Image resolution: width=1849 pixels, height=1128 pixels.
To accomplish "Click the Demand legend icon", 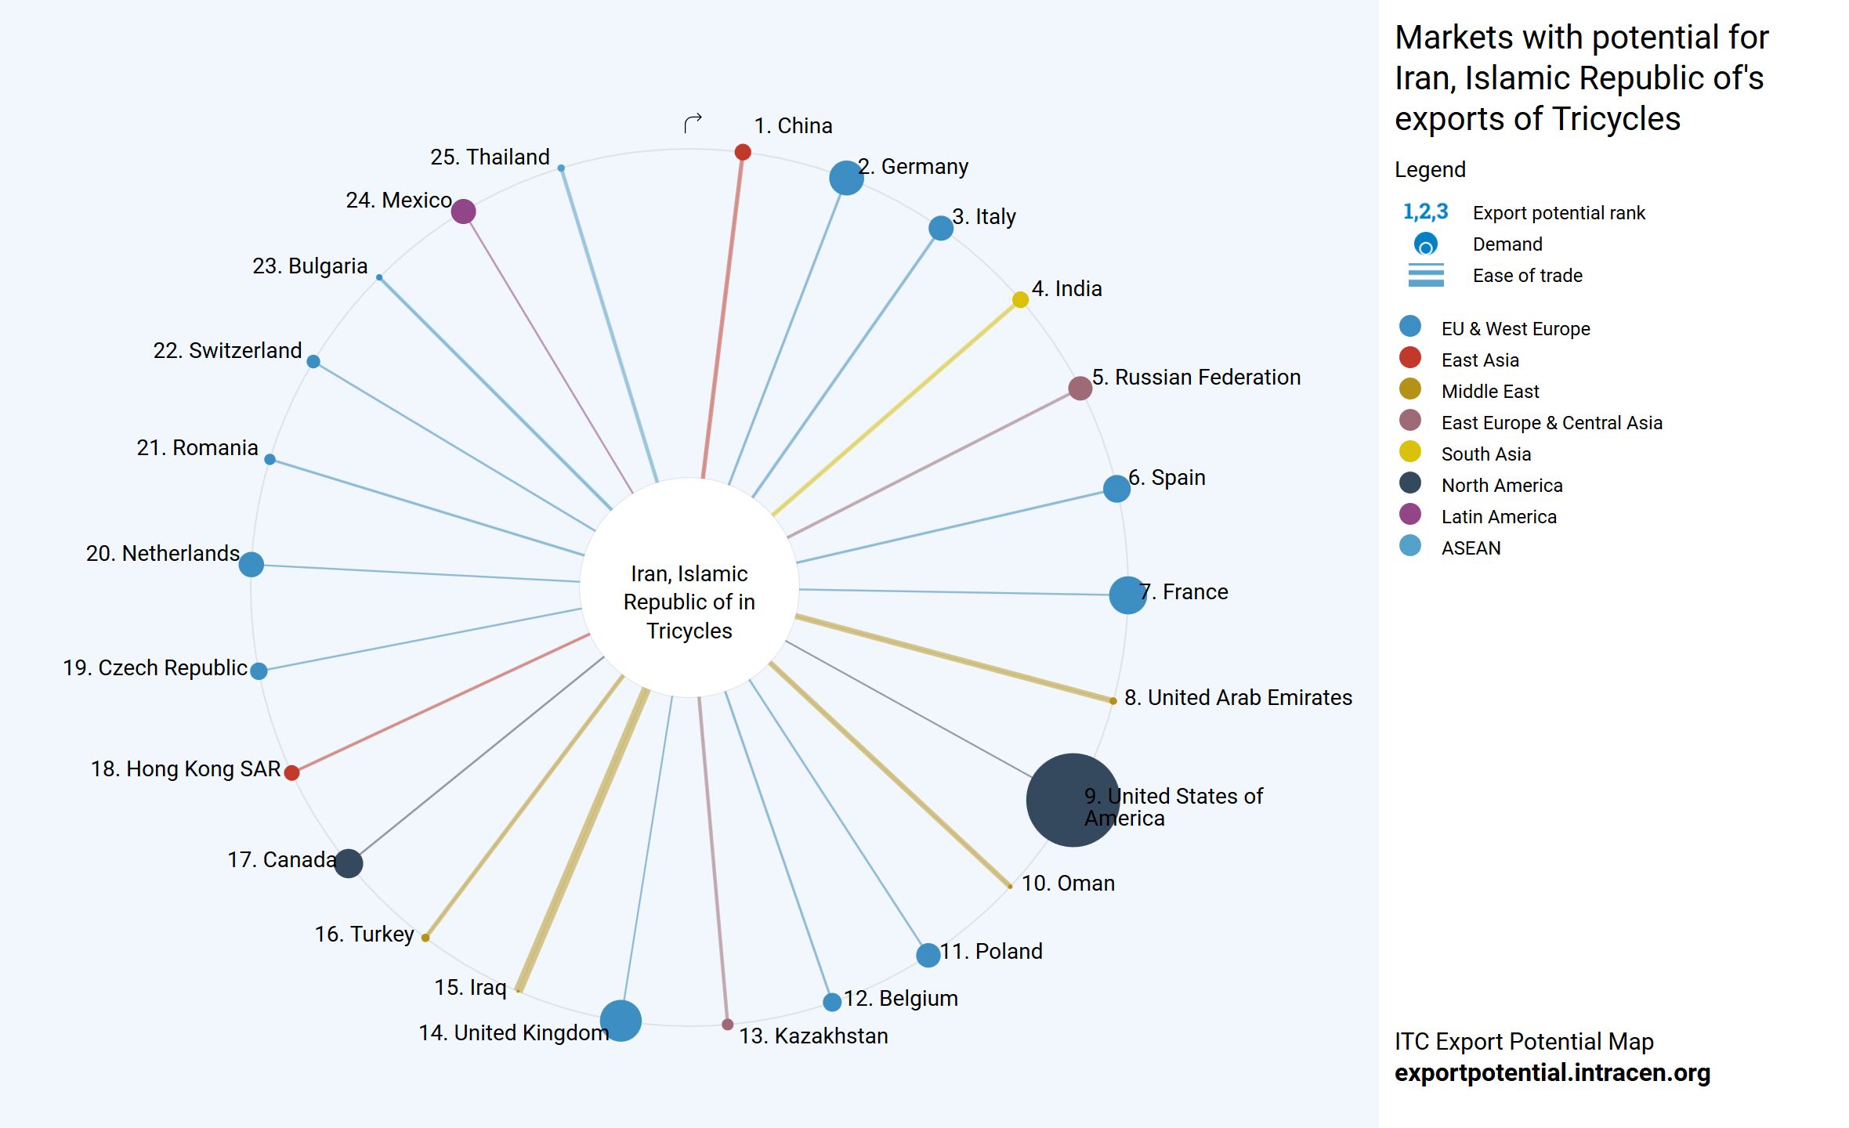I will pos(1425,244).
